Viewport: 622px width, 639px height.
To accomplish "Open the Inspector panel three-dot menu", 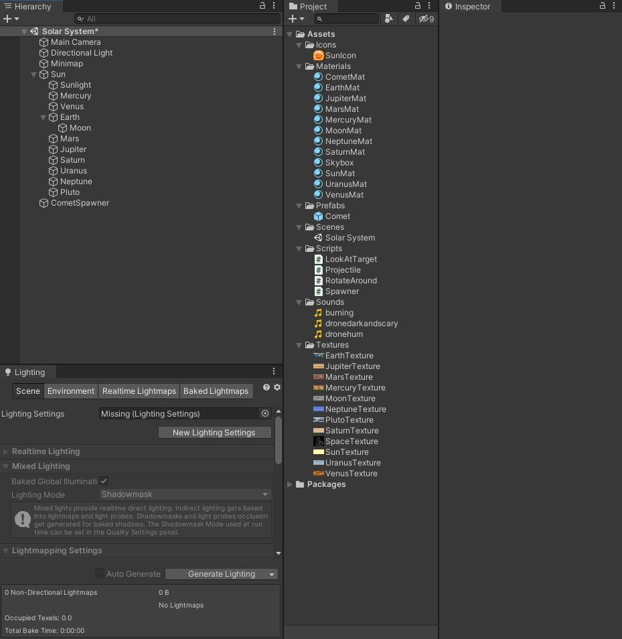I will (x=614, y=6).
